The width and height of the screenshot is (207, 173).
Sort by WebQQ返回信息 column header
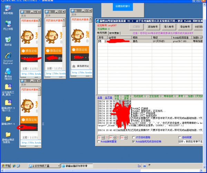tap(182, 37)
